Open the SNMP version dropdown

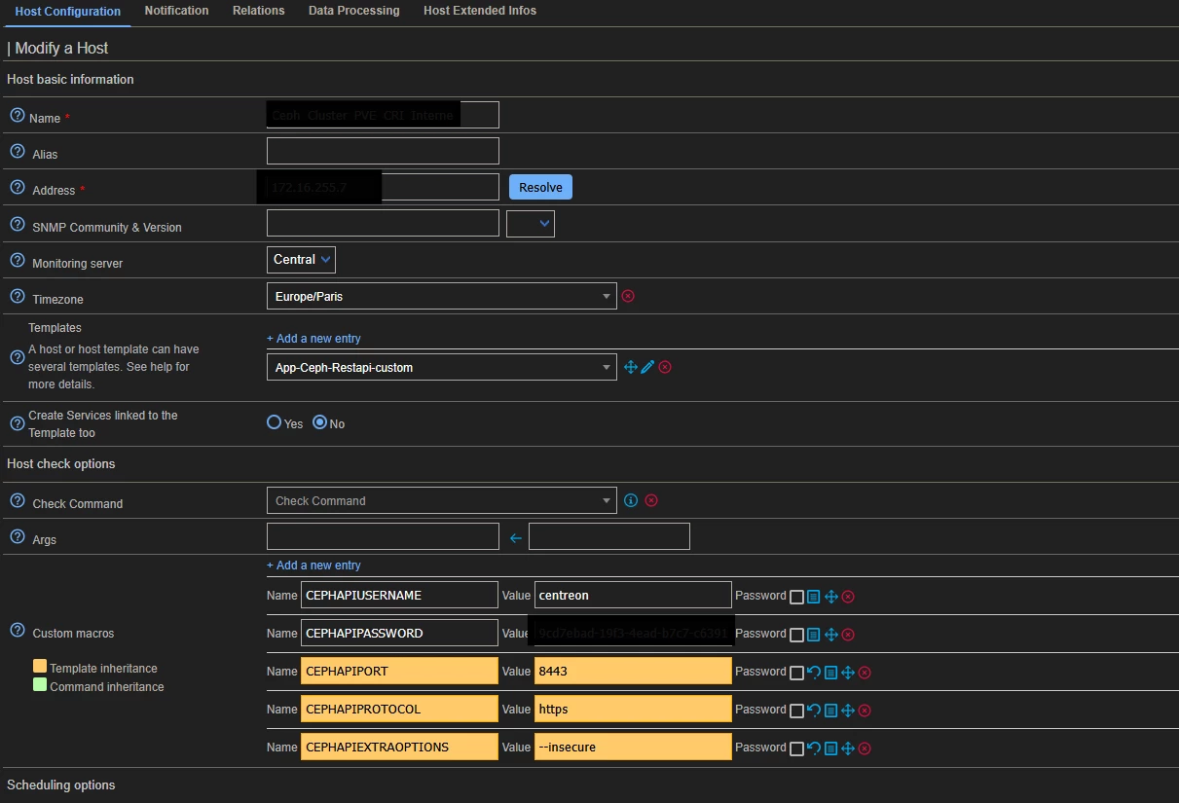pyautogui.click(x=531, y=224)
